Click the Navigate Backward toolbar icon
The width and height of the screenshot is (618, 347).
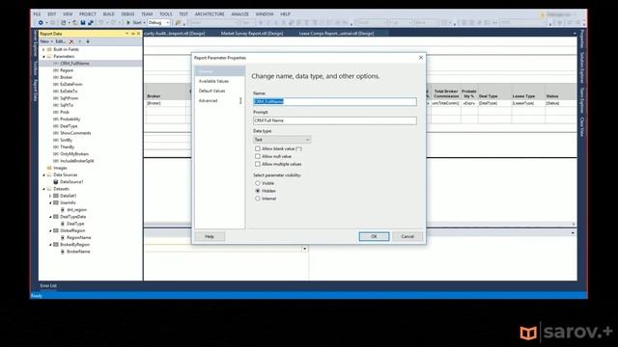point(41,23)
